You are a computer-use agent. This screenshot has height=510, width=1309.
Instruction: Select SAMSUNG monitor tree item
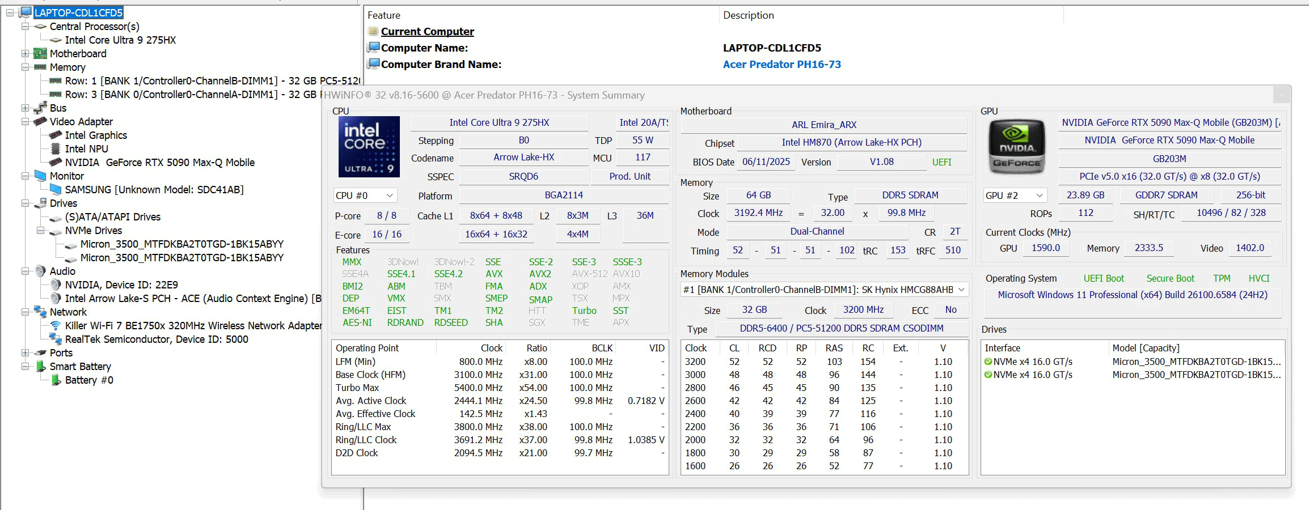(154, 190)
